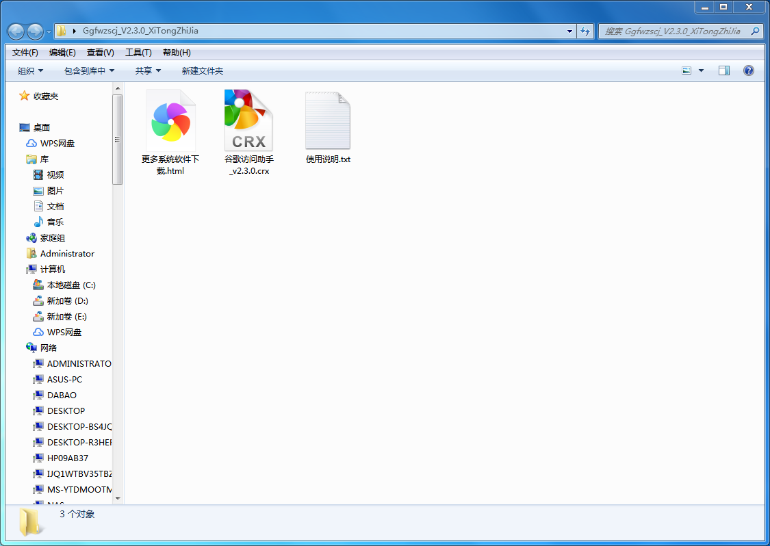Click the forward navigation arrow
770x546 pixels.
pyautogui.click(x=35, y=32)
